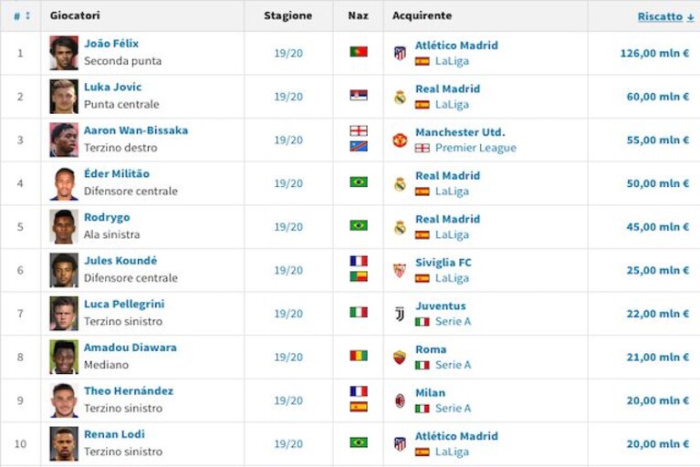Click Jules Koundé portrait thumbnail
Screen dimensions: 700x467
pyautogui.click(x=64, y=270)
